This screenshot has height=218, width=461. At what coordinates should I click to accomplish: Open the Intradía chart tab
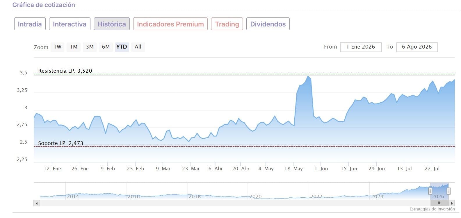click(30, 24)
